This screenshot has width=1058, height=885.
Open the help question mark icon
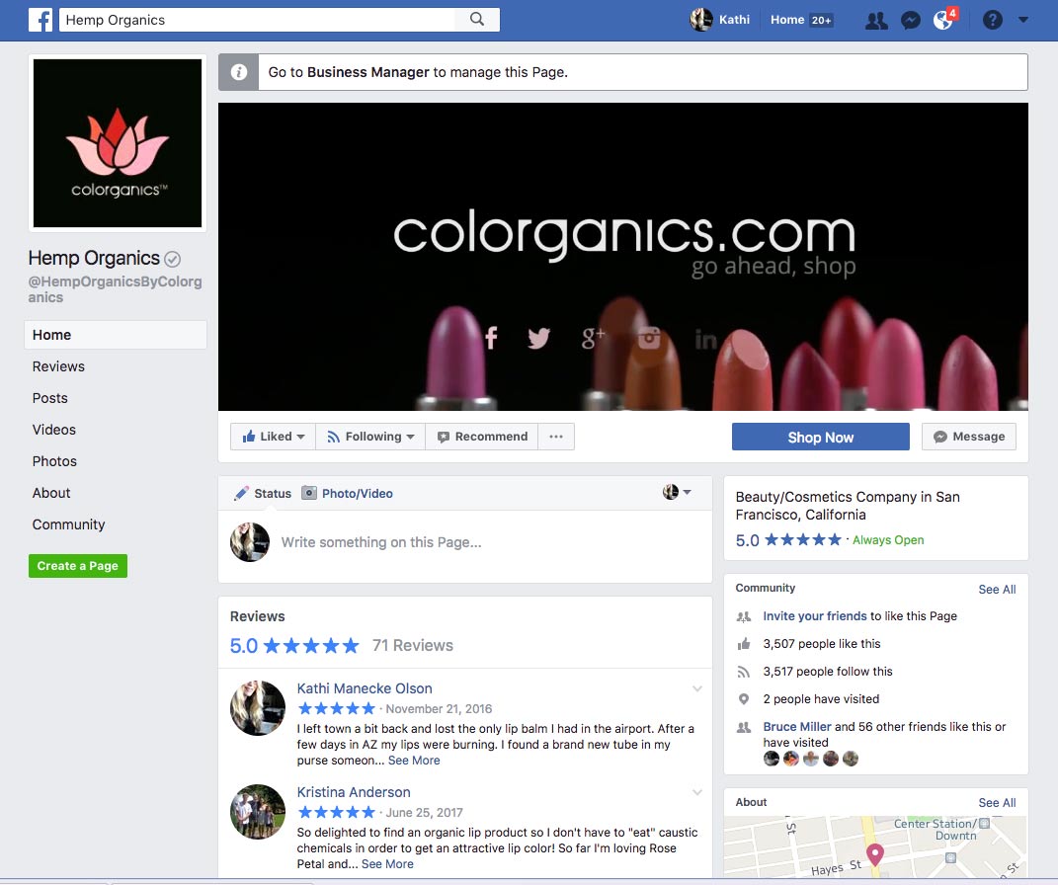[992, 20]
